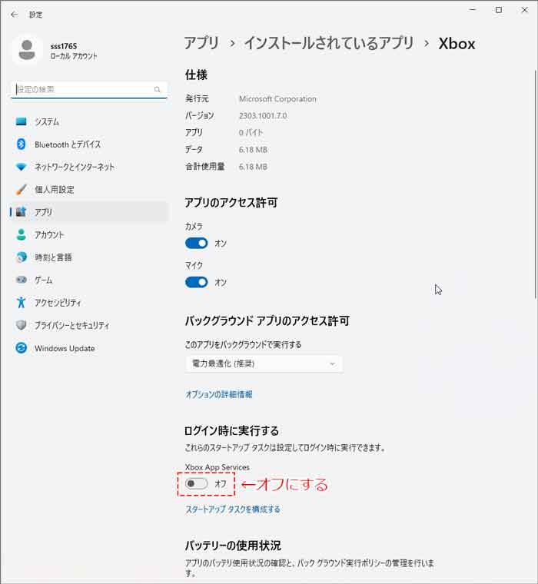This screenshot has height=584, width=538.
Task: Click the vertical scrollbar on the right
Action: (x=535, y=183)
